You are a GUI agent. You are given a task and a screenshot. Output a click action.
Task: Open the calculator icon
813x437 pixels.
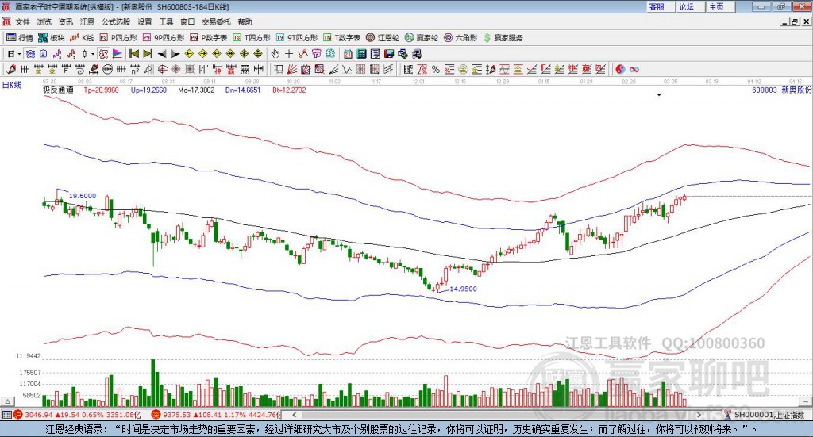point(361,54)
